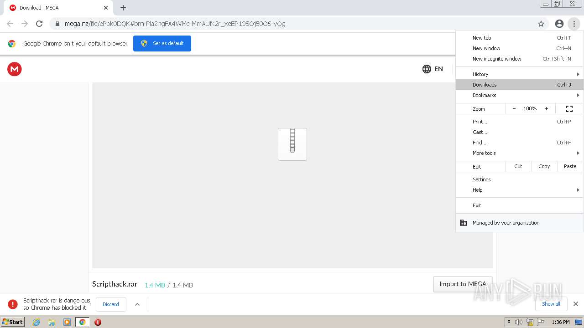This screenshot has width=584, height=328.
Task: Open Start menu on taskbar
Action: click(x=13, y=322)
